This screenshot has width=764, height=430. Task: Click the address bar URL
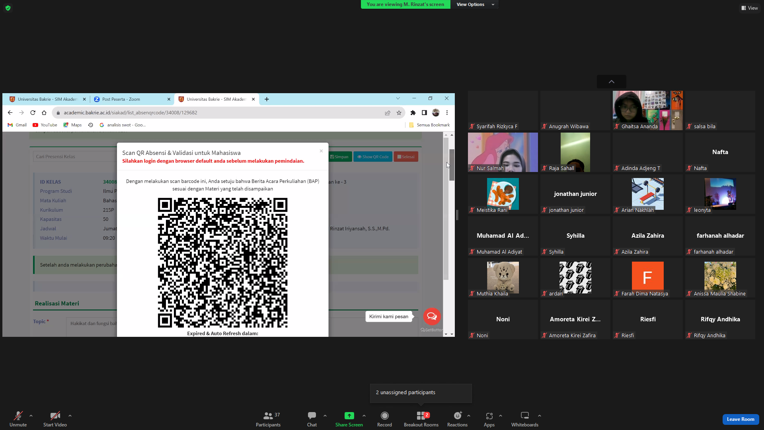pos(131,113)
